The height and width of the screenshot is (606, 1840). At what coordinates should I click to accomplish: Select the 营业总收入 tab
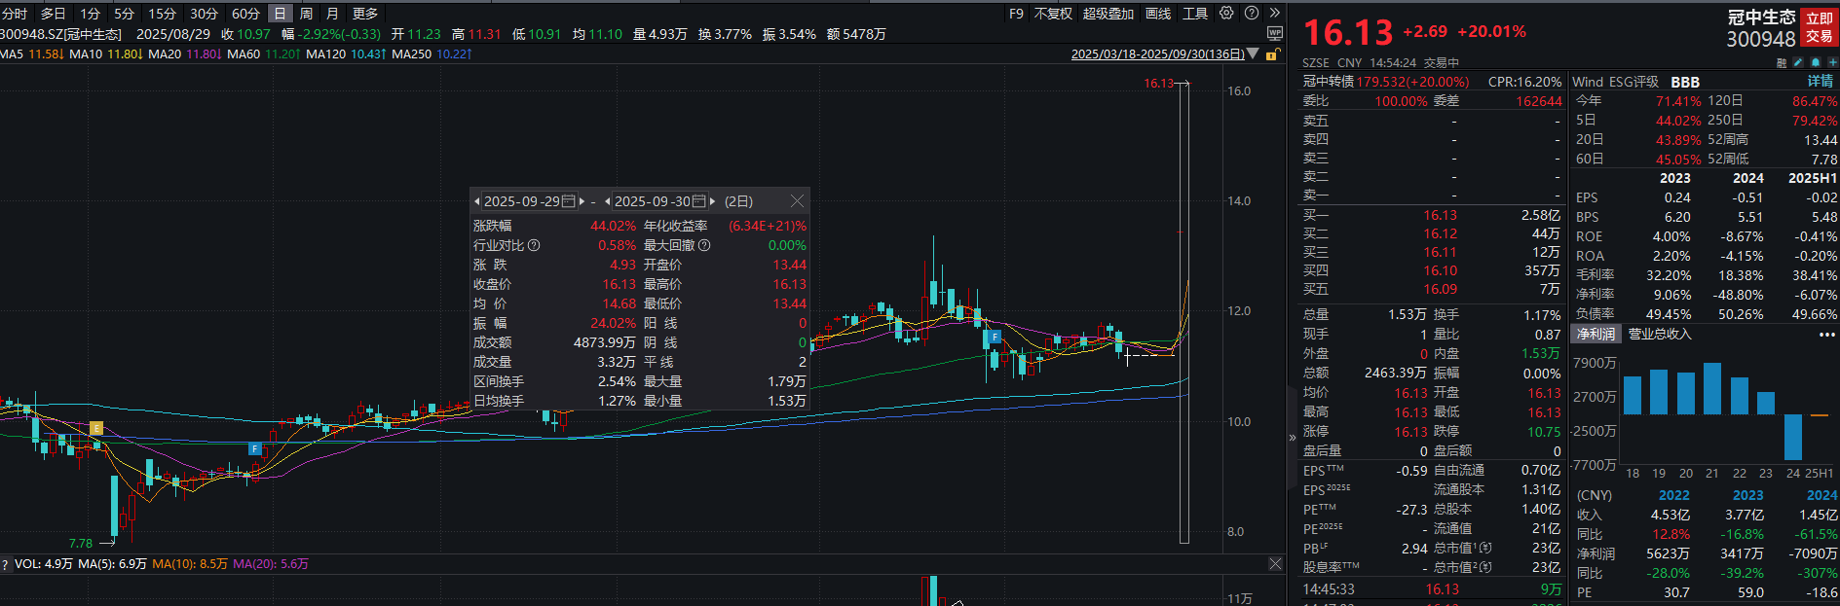(1660, 334)
